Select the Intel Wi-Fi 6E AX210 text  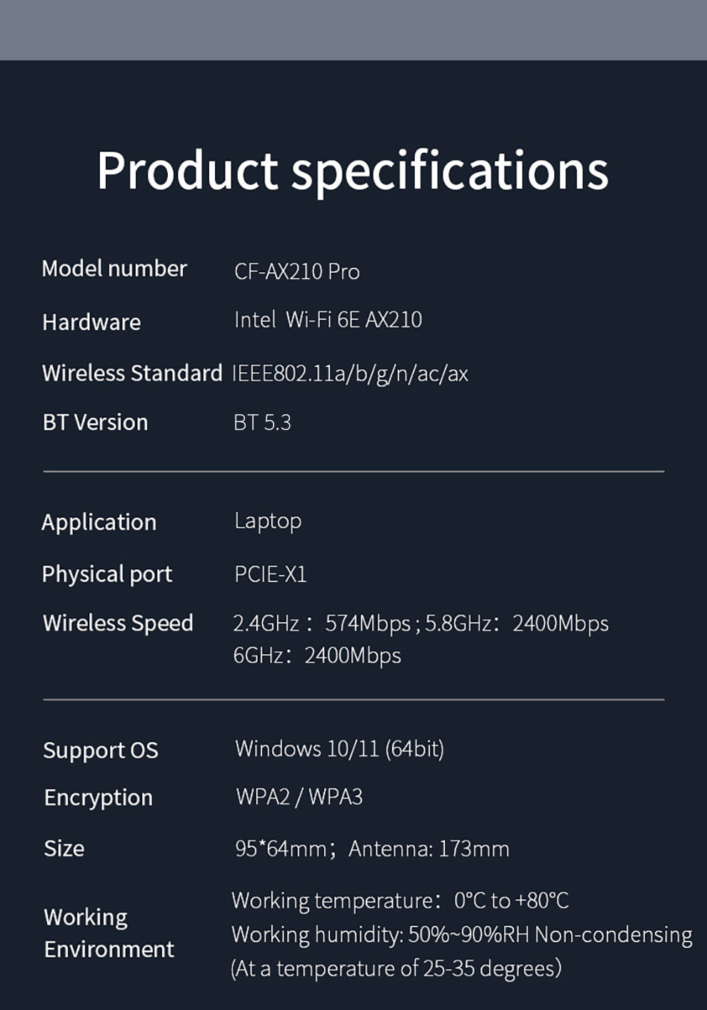click(328, 319)
